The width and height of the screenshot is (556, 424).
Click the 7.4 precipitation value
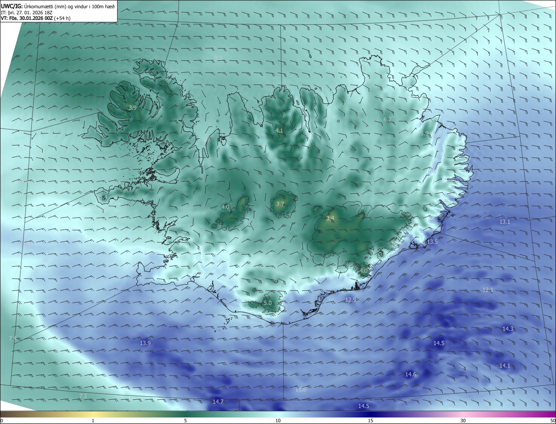(13, 338)
